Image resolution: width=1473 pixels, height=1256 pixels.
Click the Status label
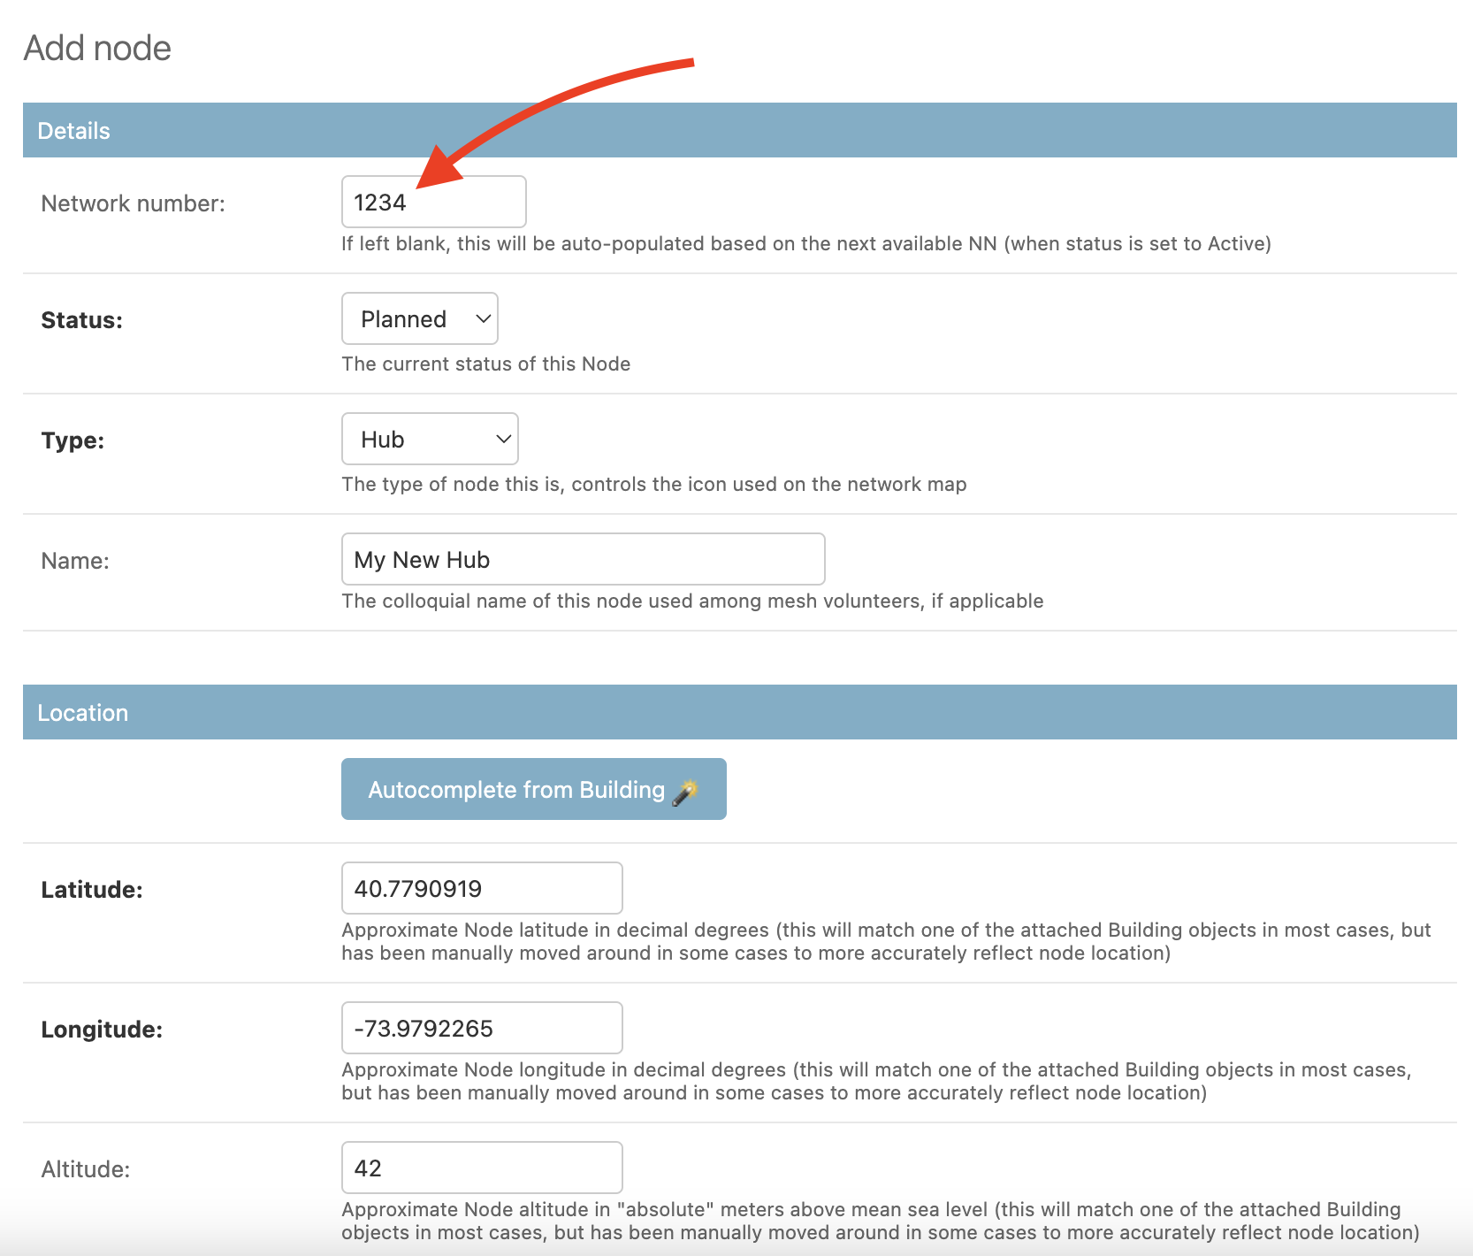click(x=82, y=320)
